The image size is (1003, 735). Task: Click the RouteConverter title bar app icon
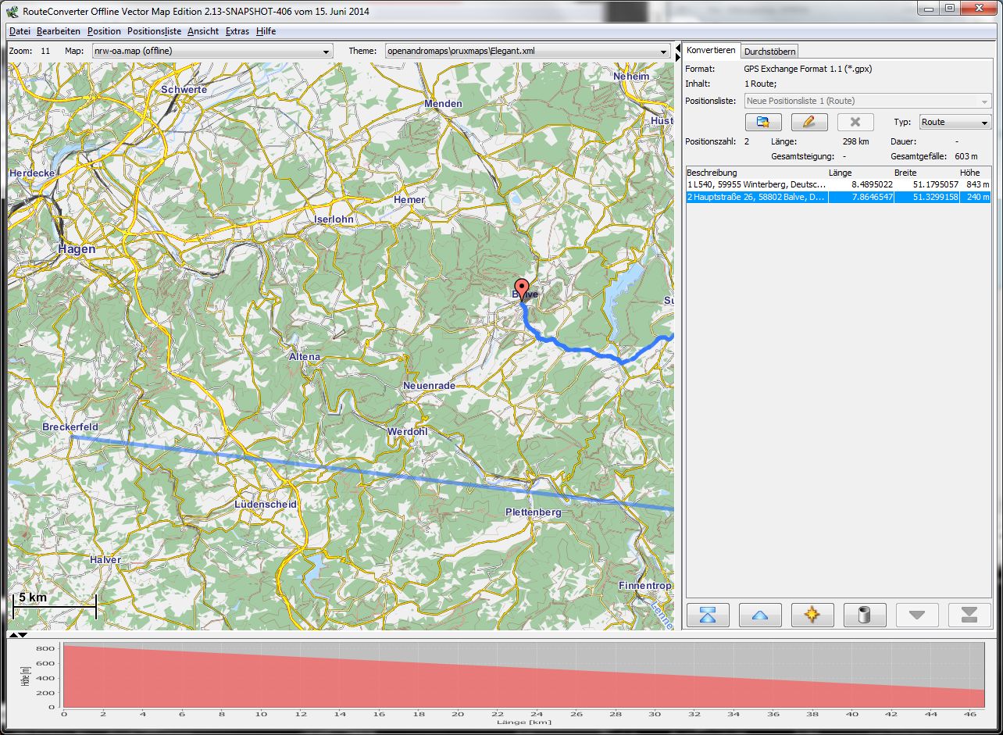12,11
